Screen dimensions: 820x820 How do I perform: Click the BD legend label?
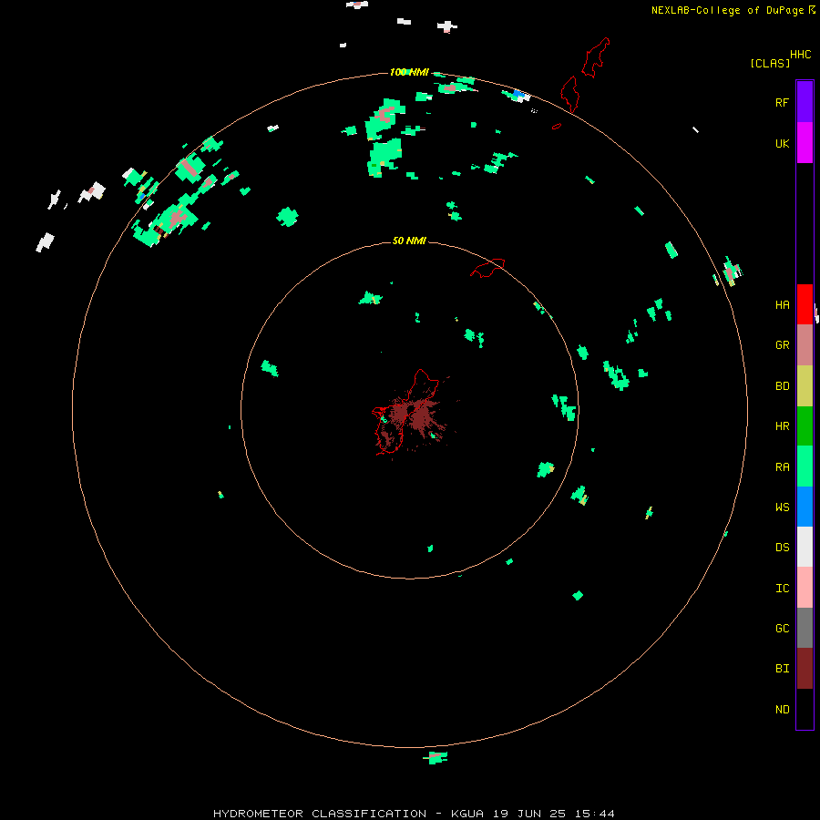click(x=782, y=386)
